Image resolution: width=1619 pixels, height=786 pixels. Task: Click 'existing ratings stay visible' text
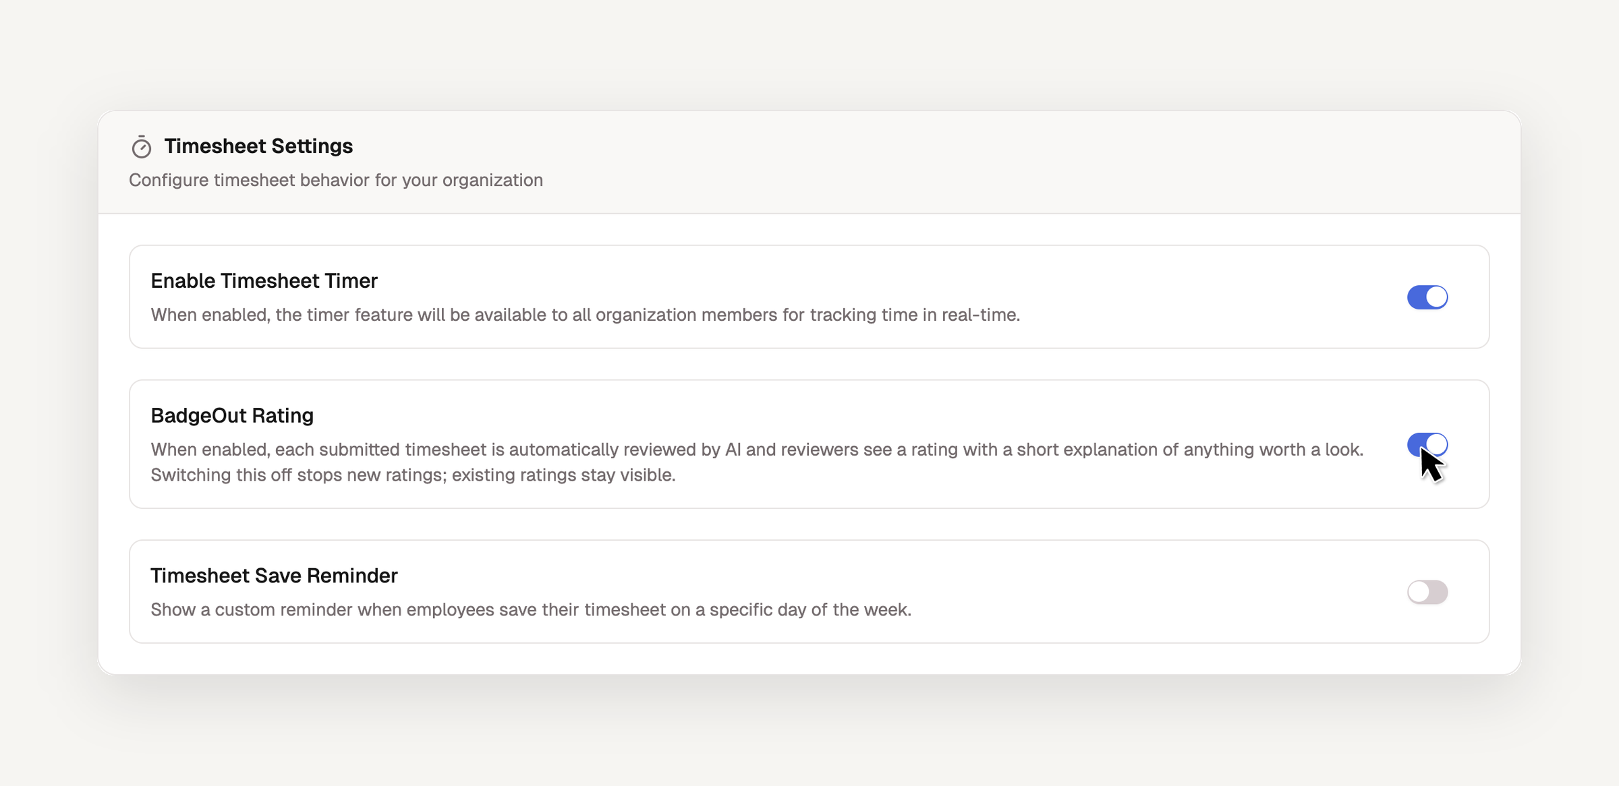coord(563,475)
